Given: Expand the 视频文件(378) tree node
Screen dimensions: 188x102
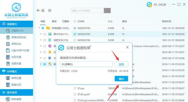Looking at the screenshot, I should coord(41,40).
